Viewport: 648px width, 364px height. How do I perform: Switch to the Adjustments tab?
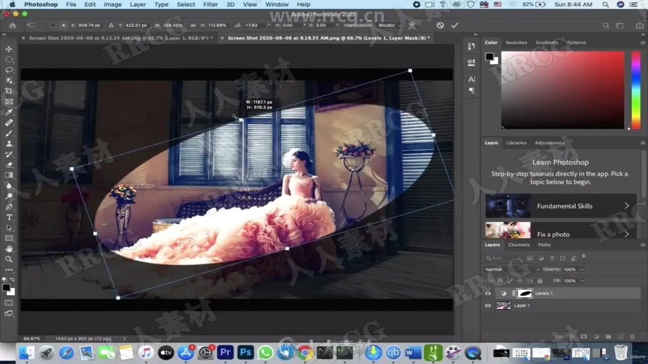coord(549,143)
